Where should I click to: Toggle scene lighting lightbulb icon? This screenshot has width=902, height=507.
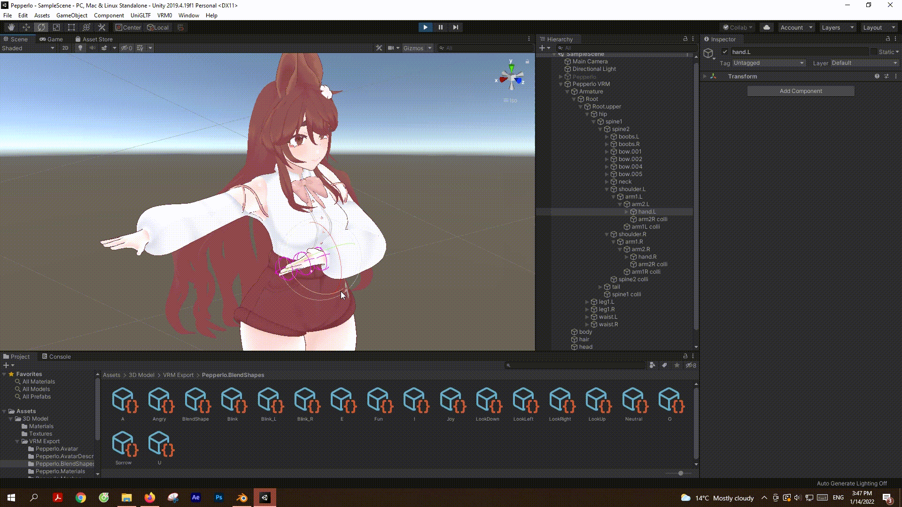pyautogui.click(x=80, y=48)
